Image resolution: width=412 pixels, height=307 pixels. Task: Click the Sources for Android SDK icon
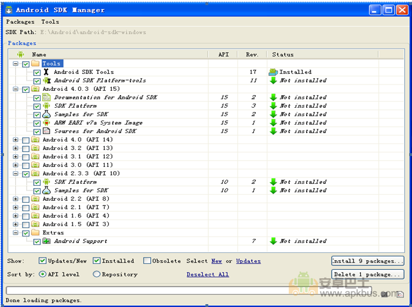click(x=47, y=131)
